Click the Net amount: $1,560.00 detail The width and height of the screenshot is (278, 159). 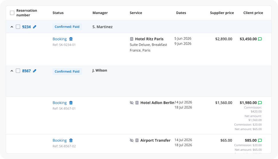click(253, 118)
